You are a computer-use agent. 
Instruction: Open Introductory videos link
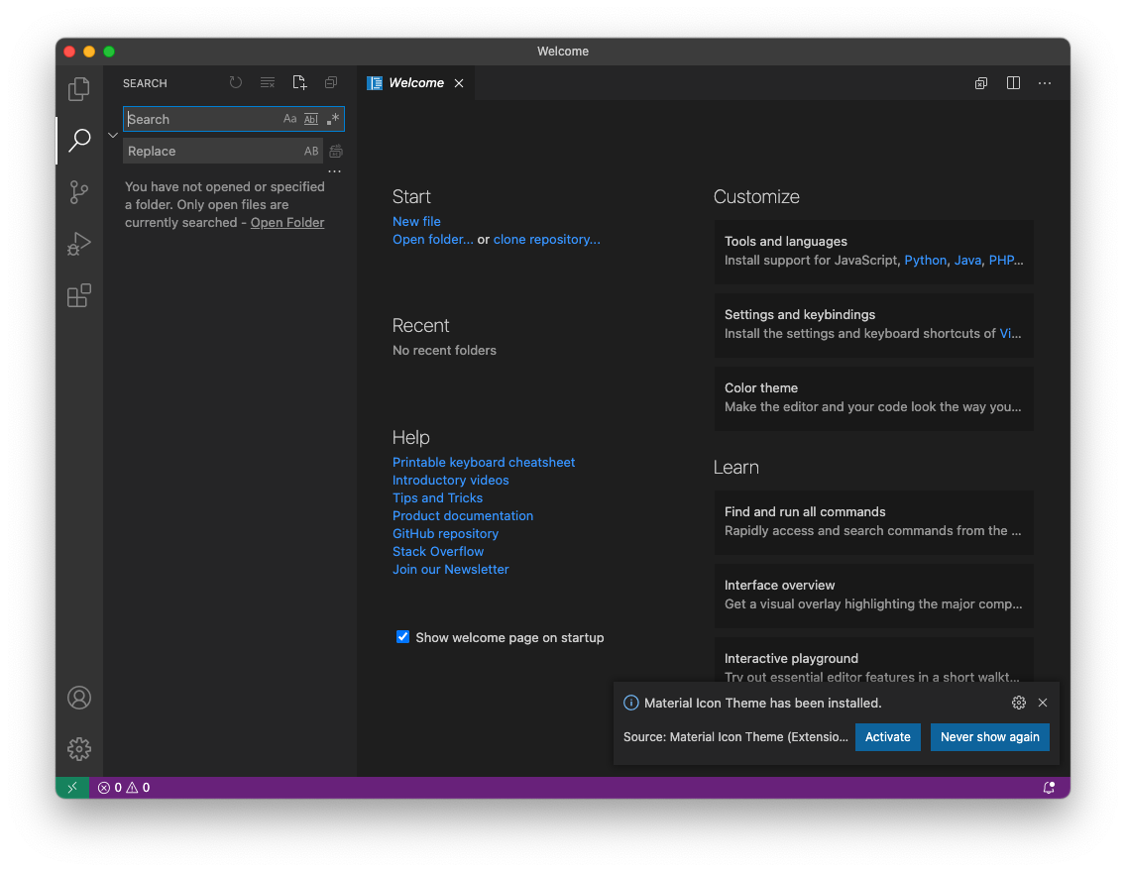pos(450,481)
